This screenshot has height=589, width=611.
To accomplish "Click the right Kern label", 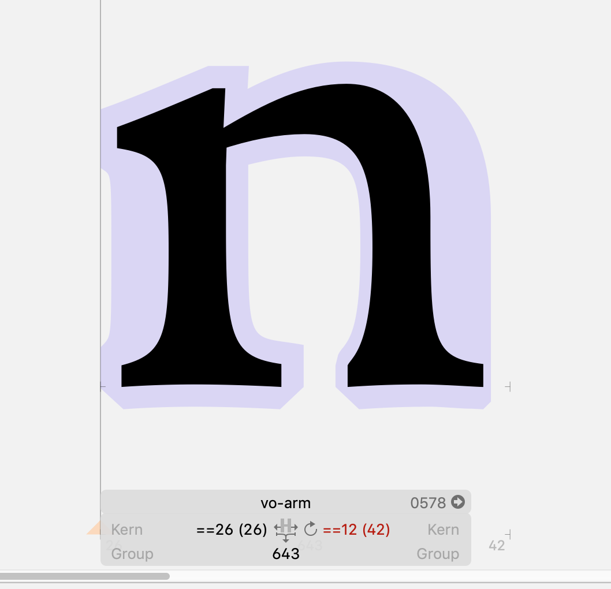I will tap(443, 530).
